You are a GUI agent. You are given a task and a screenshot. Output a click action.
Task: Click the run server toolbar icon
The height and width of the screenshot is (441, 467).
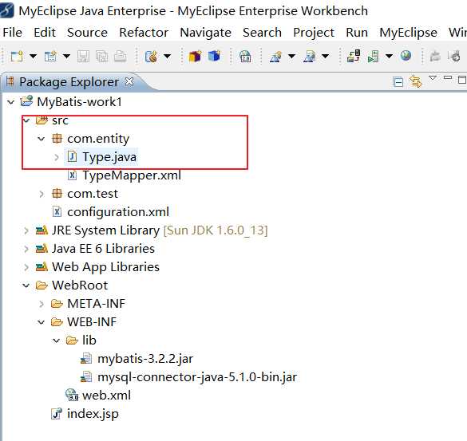click(373, 57)
